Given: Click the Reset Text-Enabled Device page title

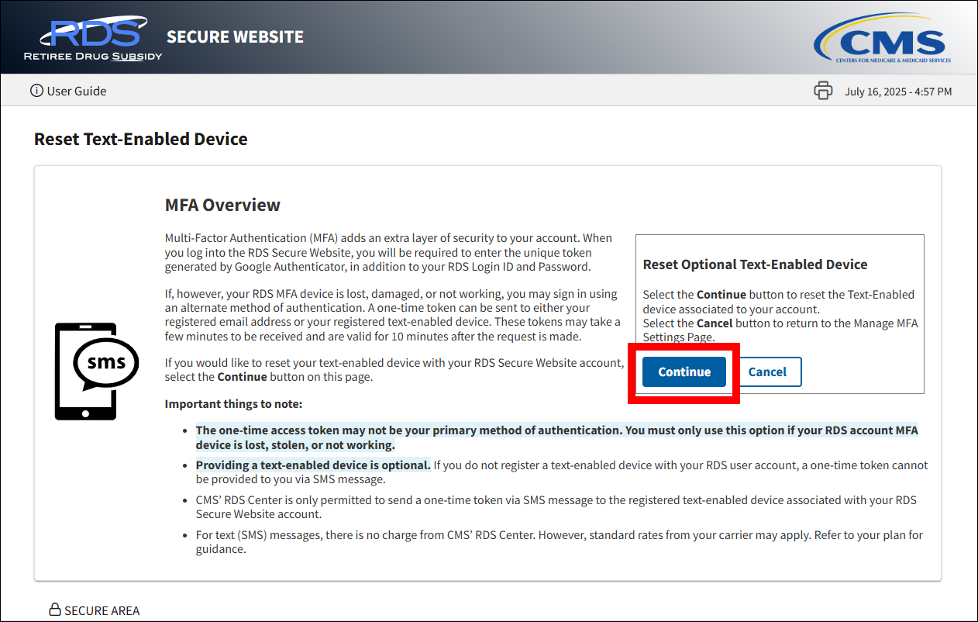Looking at the screenshot, I should click(141, 140).
